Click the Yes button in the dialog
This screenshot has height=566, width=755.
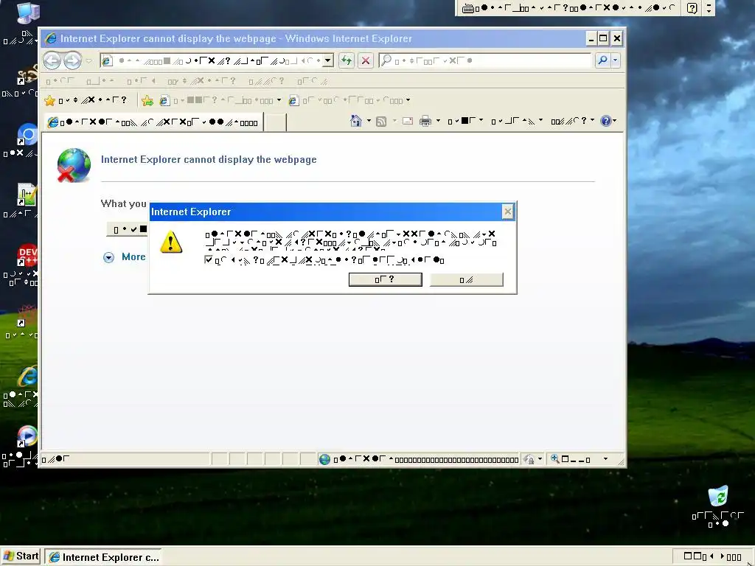tap(385, 279)
